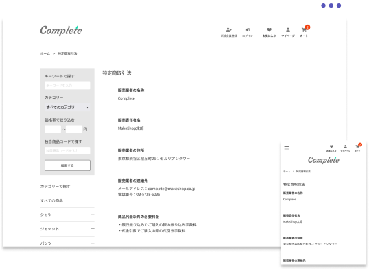Expand the シャツ category plus sign

pos(93,215)
